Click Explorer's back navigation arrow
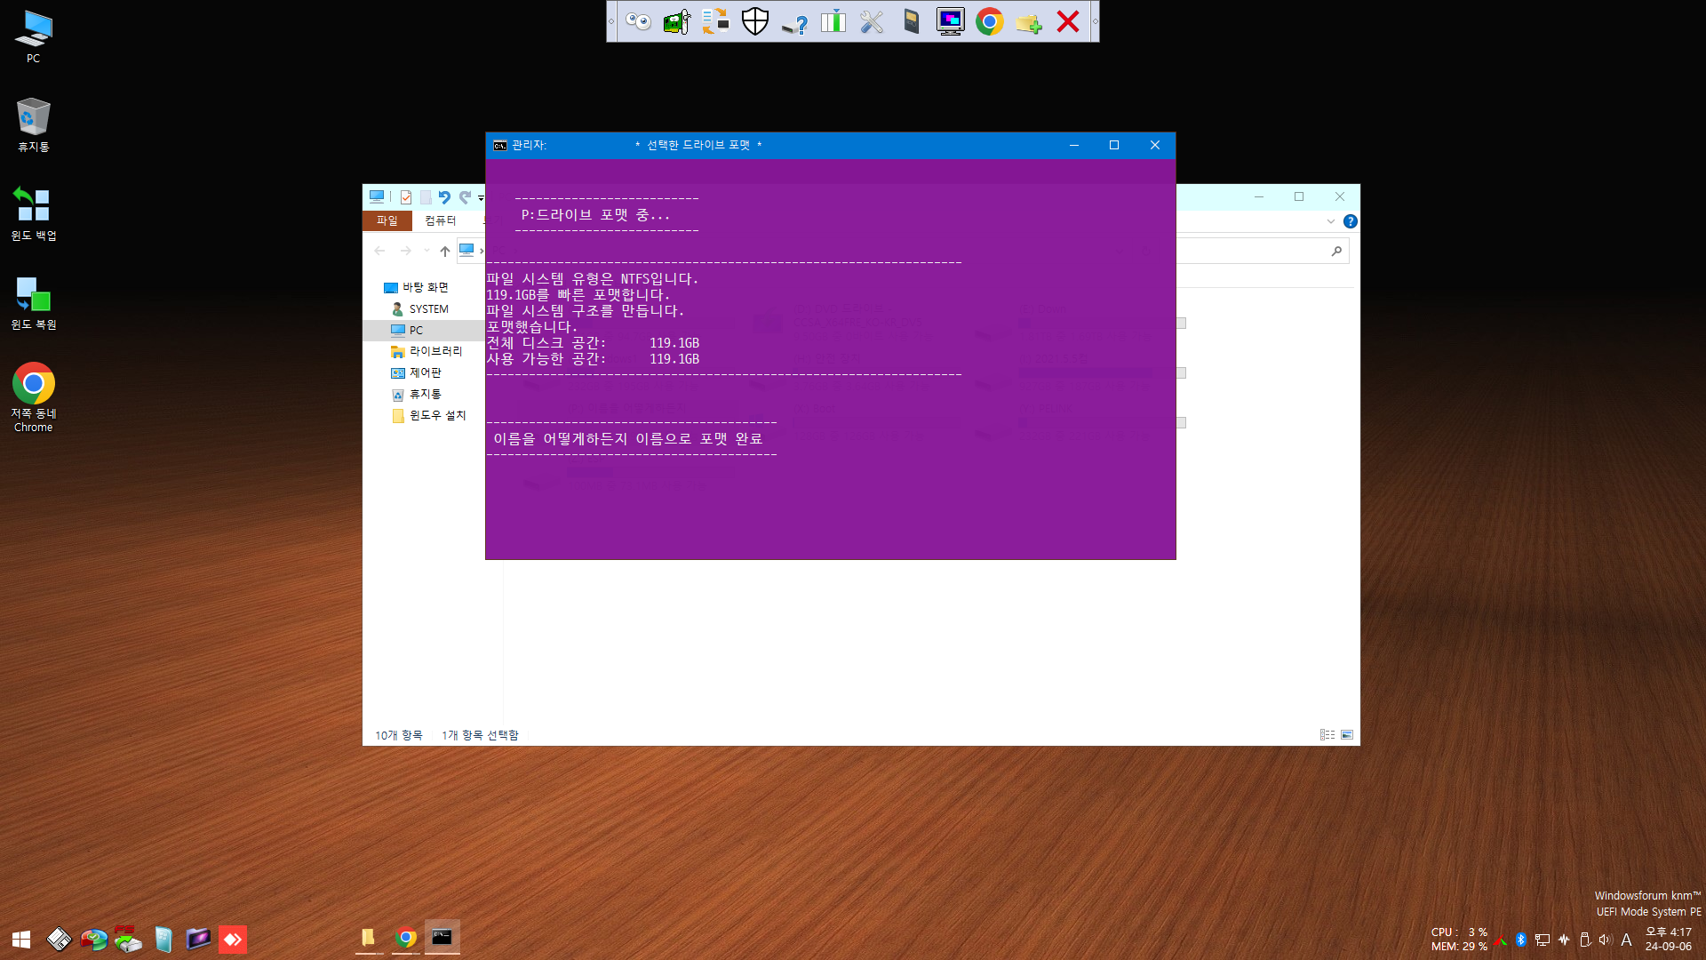 (379, 252)
